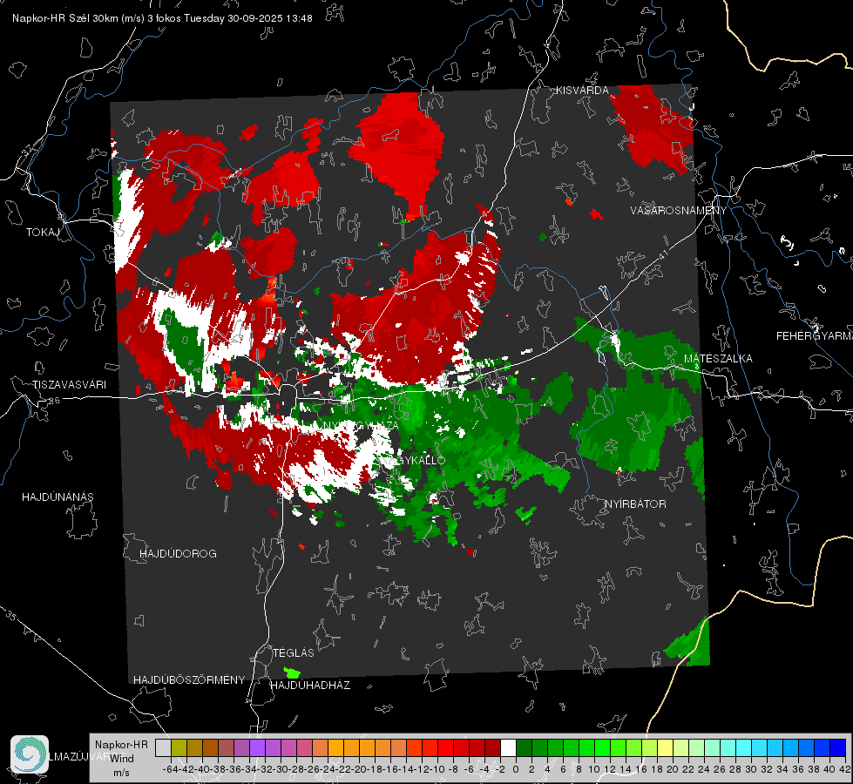Click the TOKAJ town label

[43, 233]
